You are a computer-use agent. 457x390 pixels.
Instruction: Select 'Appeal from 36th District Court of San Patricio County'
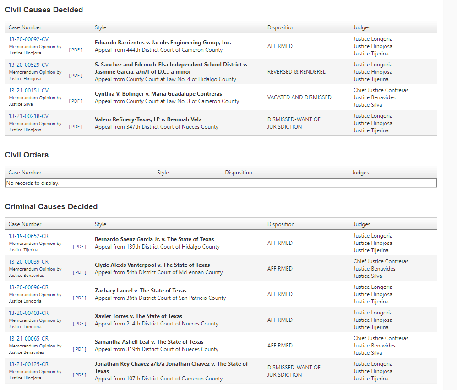point(160,298)
